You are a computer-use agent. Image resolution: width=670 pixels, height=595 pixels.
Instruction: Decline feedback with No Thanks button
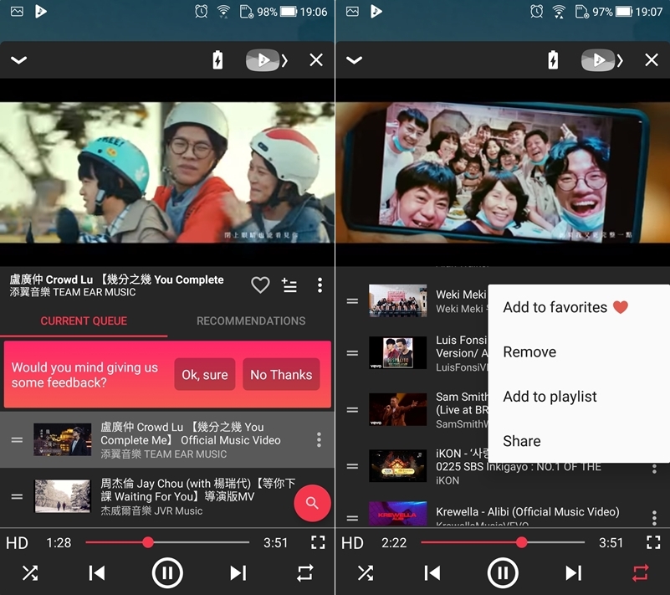coord(281,374)
